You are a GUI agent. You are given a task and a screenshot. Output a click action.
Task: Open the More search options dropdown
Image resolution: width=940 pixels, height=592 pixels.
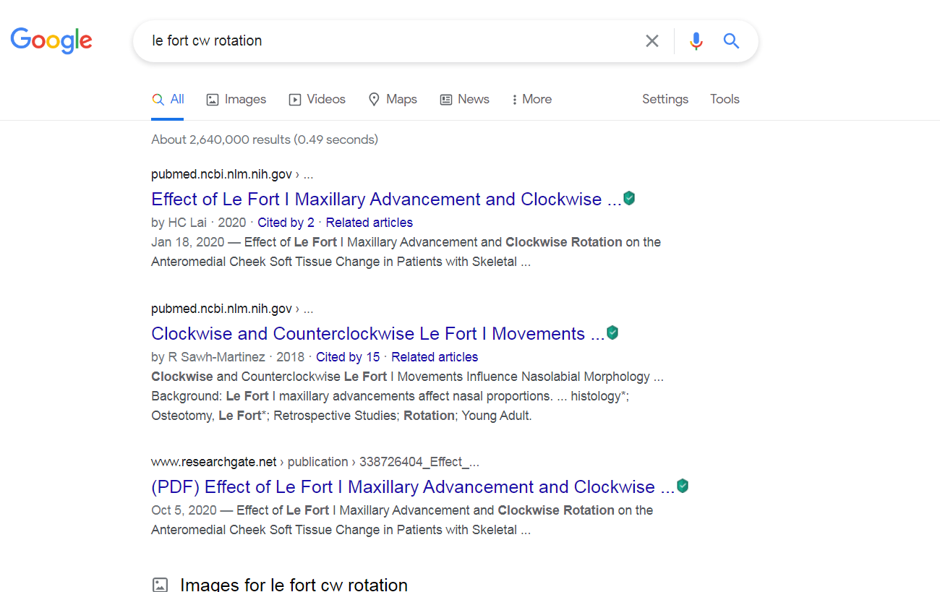[531, 99]
